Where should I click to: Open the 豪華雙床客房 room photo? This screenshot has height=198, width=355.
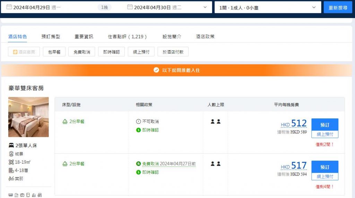pyautogui.click(x=28, y=117)
